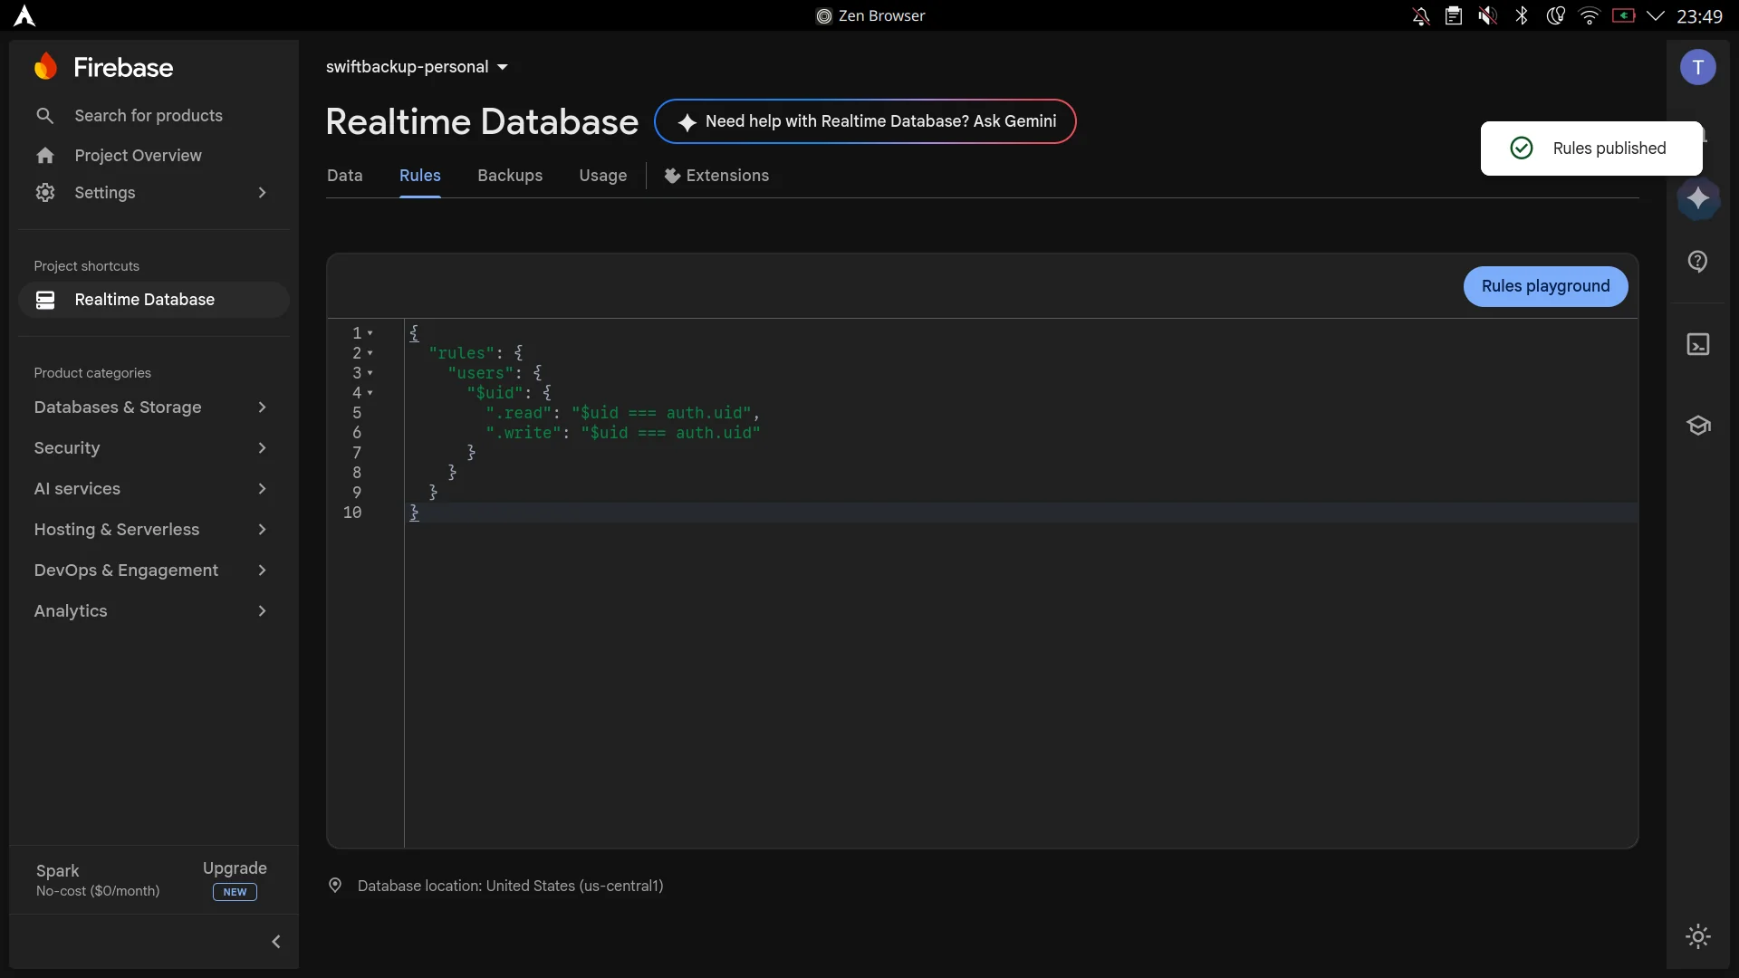Switch to the Data tab
The width and height of the screenshot is (1739, 978).
click(x=345, y=176)
